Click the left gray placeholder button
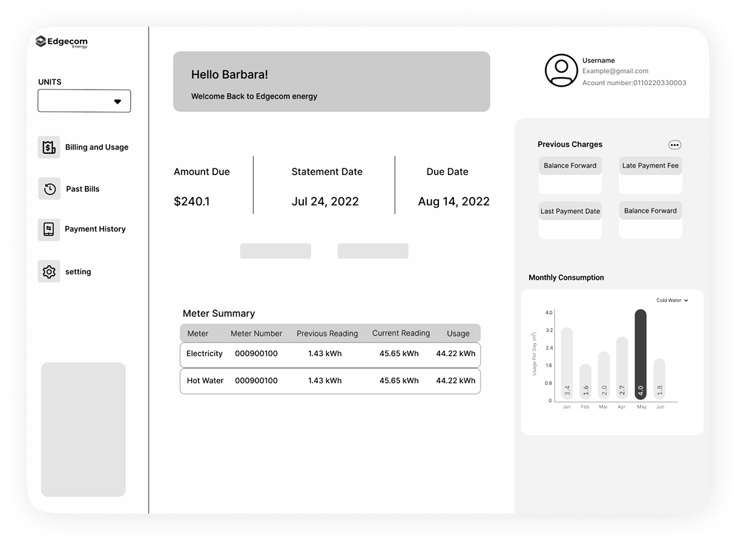This screenshot has width=741, height=545. 275,251
